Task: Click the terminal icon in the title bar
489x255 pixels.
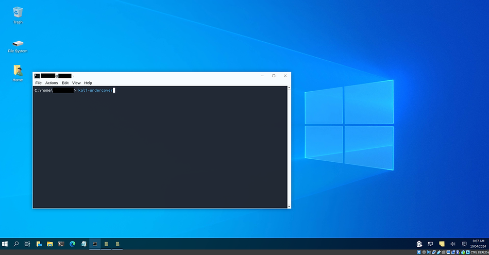Action: pos(37,76)
